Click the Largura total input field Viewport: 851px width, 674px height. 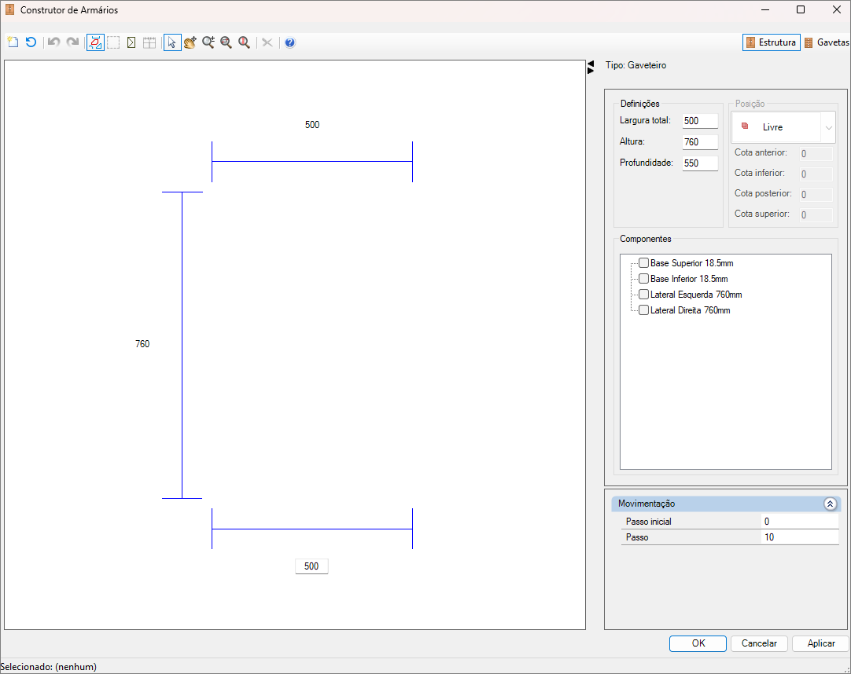click(x=700, y=121)
